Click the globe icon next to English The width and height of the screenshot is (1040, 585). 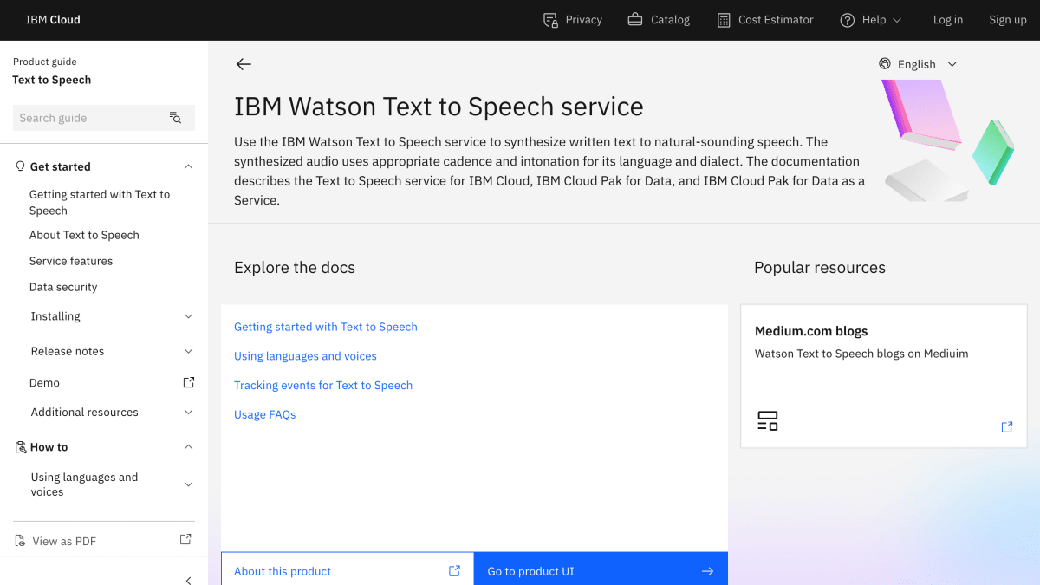[x=885, y=64]
